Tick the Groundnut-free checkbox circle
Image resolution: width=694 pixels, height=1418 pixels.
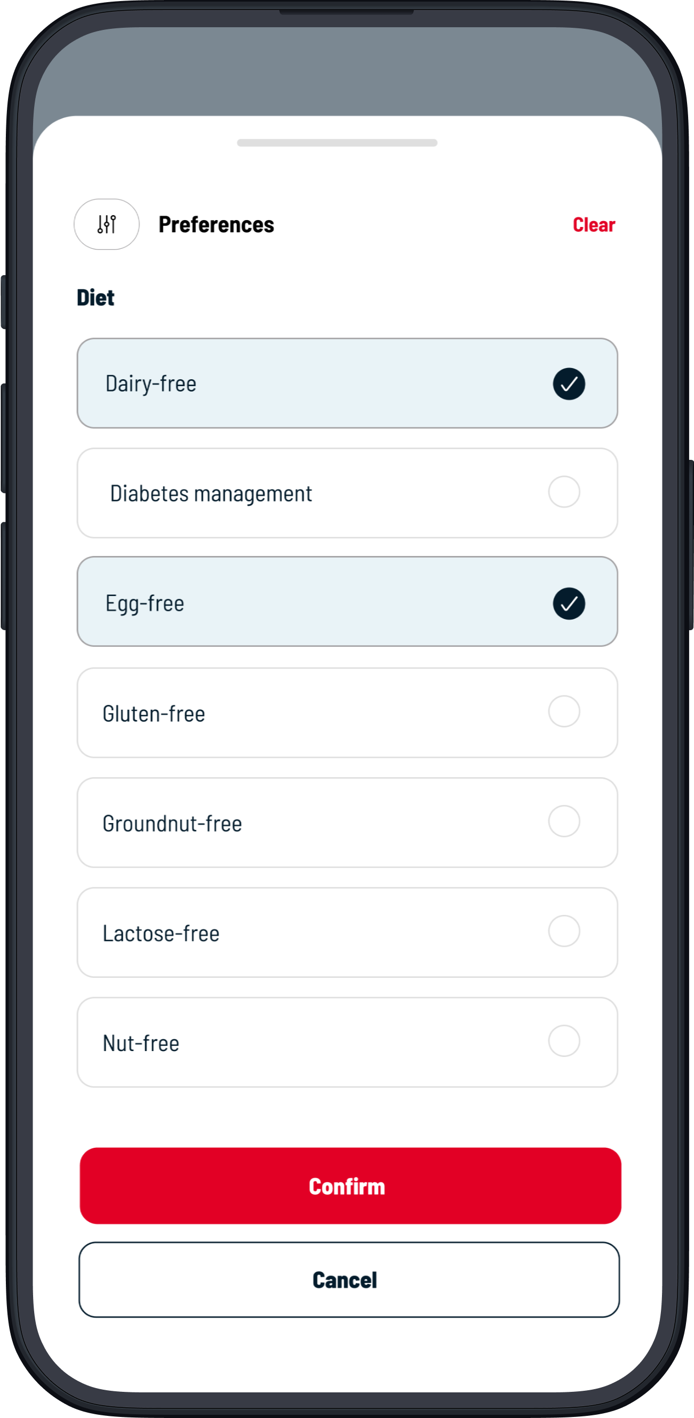pyautogui.click(x=564, y=821)
